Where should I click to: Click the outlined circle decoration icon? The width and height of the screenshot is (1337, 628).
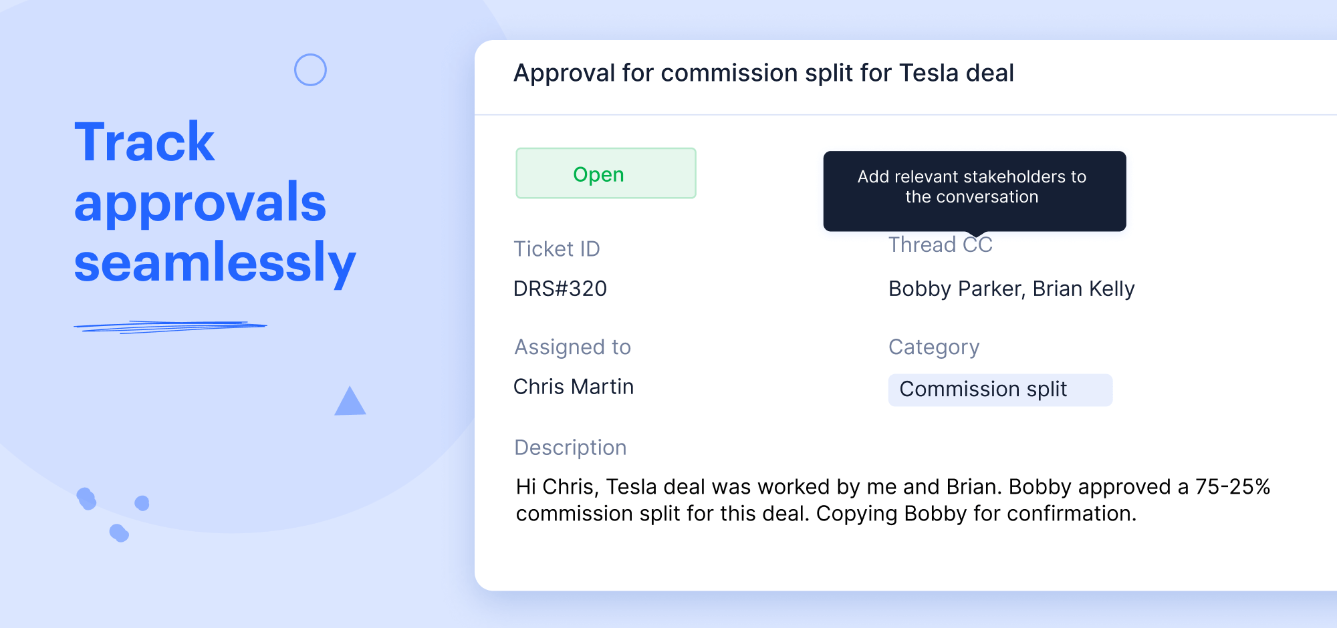pyautogui.click(x=310, y=69)
